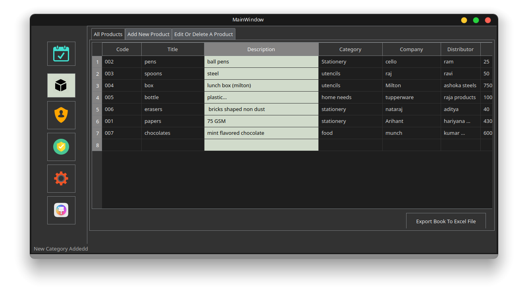Screen dimensions: 528x293
Task: Click the title cell 'papers'
Action: pos(173,121)
